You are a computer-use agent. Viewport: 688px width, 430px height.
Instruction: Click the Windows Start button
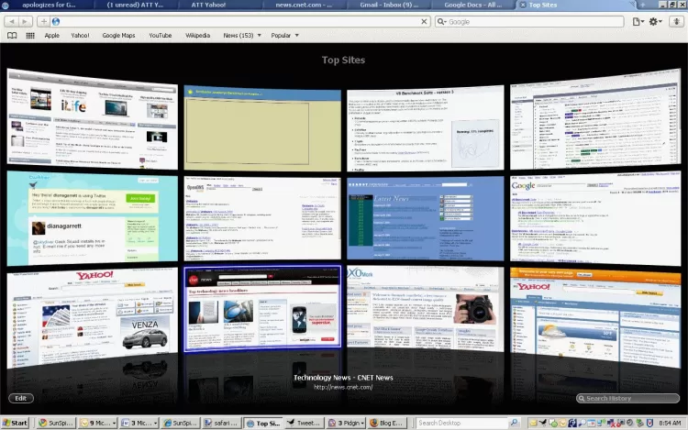(15, 423)
